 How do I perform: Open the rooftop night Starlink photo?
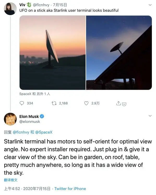pos(119,53)
